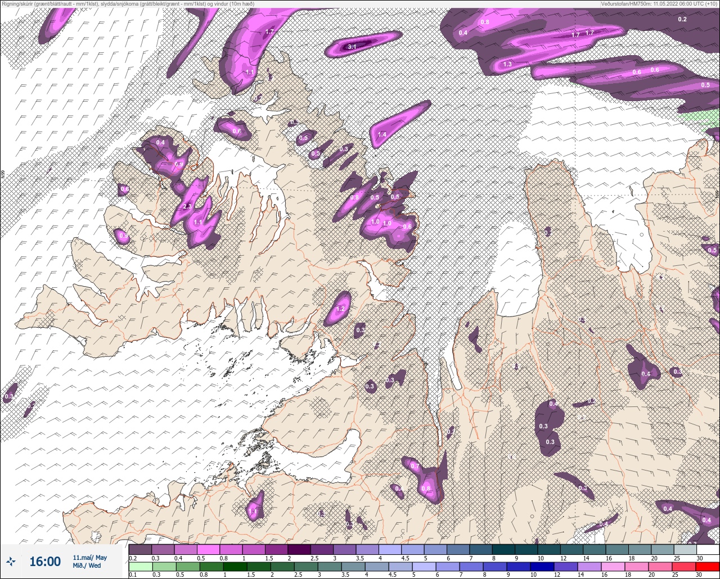Click the 0.8 value in the top snow band

[485, 22]
